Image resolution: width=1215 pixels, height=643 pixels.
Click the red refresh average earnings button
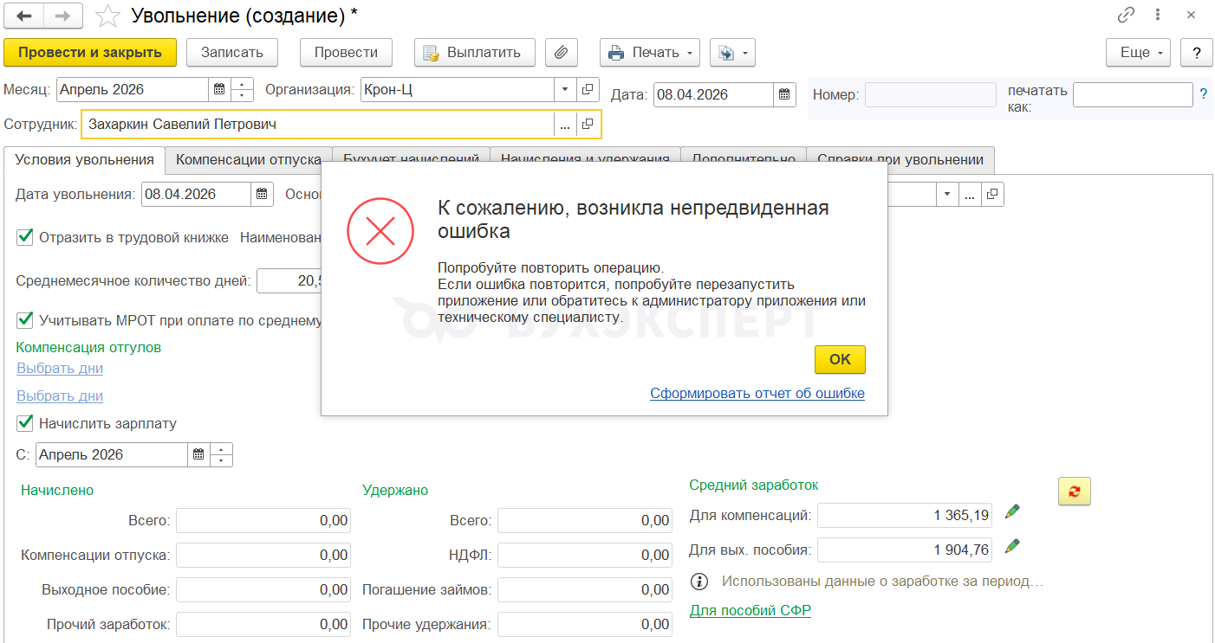pyautogui.click(x=1074, y=491)
